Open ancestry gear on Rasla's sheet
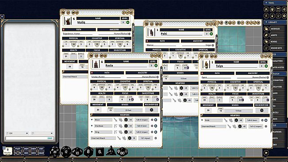Viewport: 288px width, 162px height. [157, 77]
